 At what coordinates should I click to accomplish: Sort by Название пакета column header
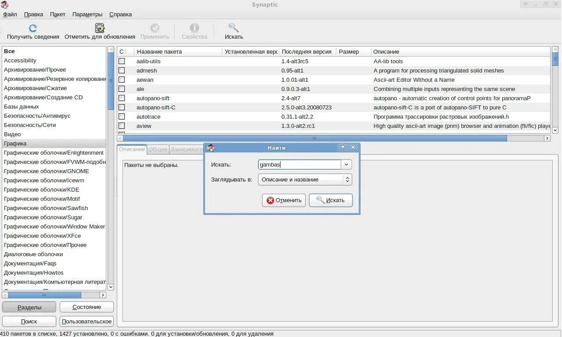[x=178, y=51]
